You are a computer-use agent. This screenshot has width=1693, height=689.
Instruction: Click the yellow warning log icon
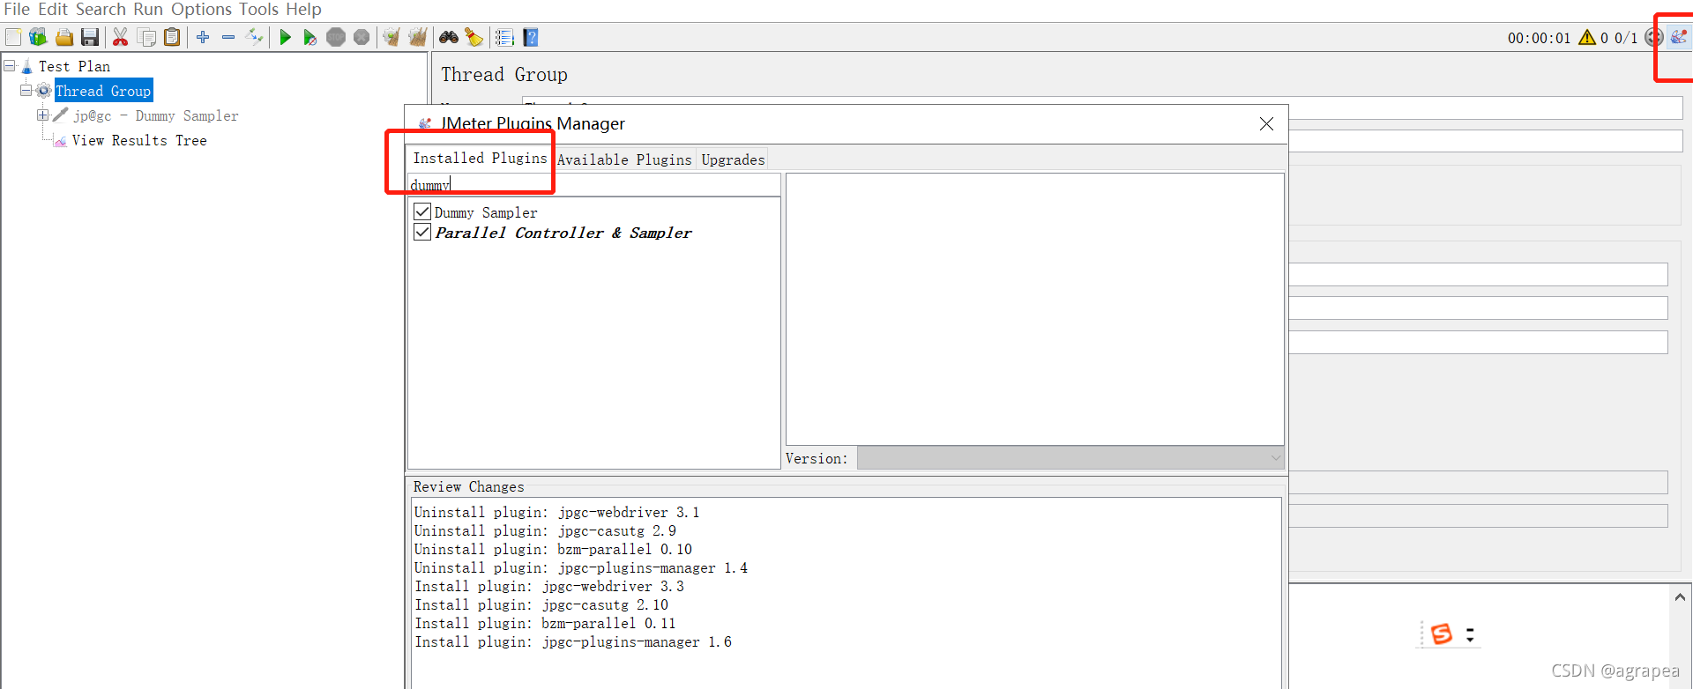(x=1587, y=37)
